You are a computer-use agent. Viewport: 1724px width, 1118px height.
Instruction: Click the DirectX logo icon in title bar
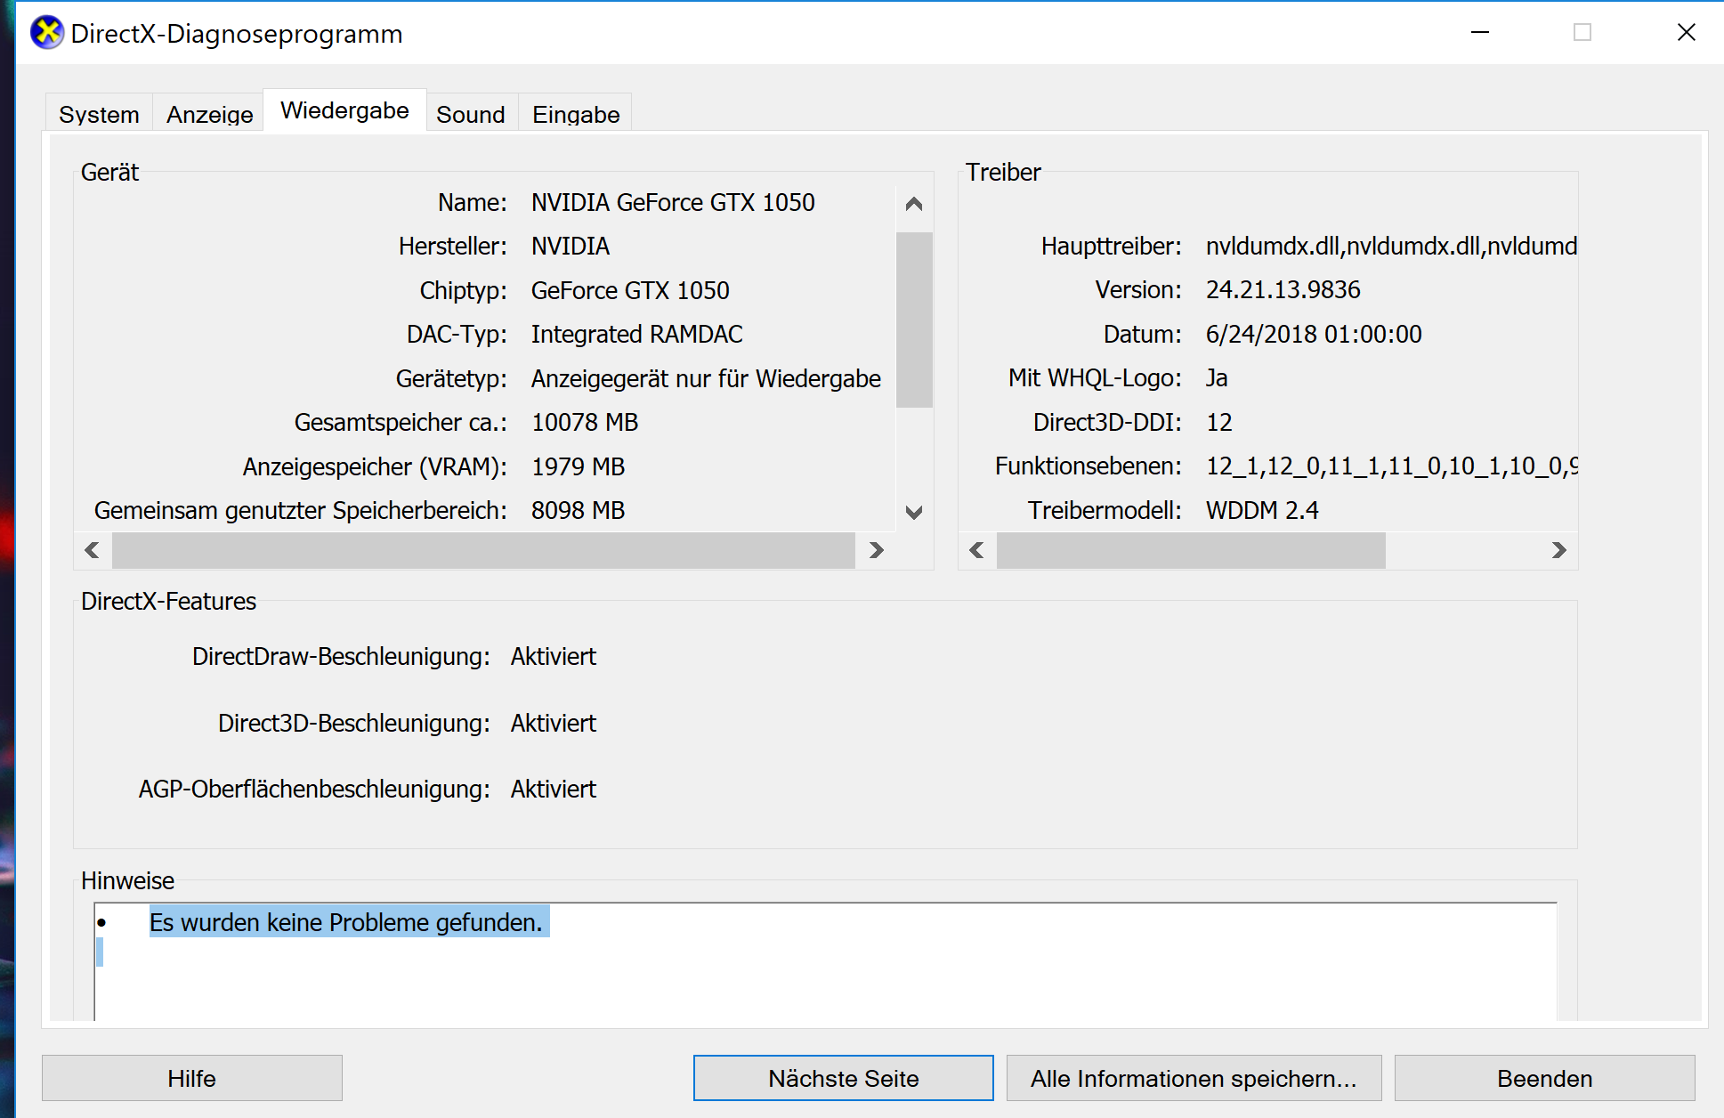[x=46, y=33]
